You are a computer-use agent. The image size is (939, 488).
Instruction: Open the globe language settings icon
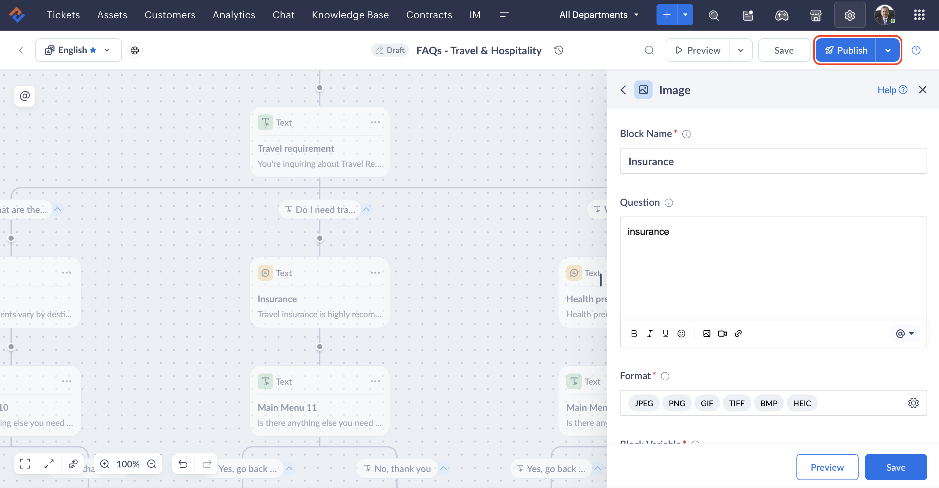[x=135, y=50]
